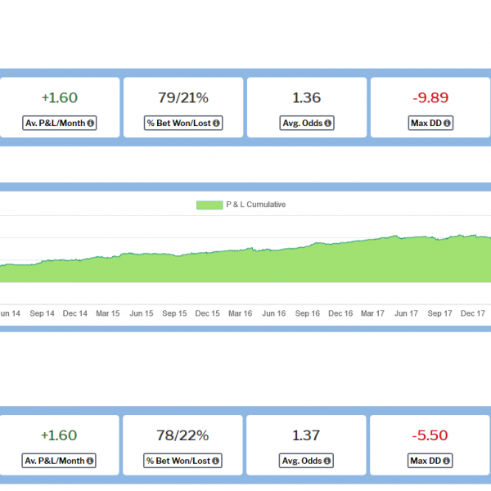Click the 1.37 average odds value
491x491 pixels.
click(307, 435)
